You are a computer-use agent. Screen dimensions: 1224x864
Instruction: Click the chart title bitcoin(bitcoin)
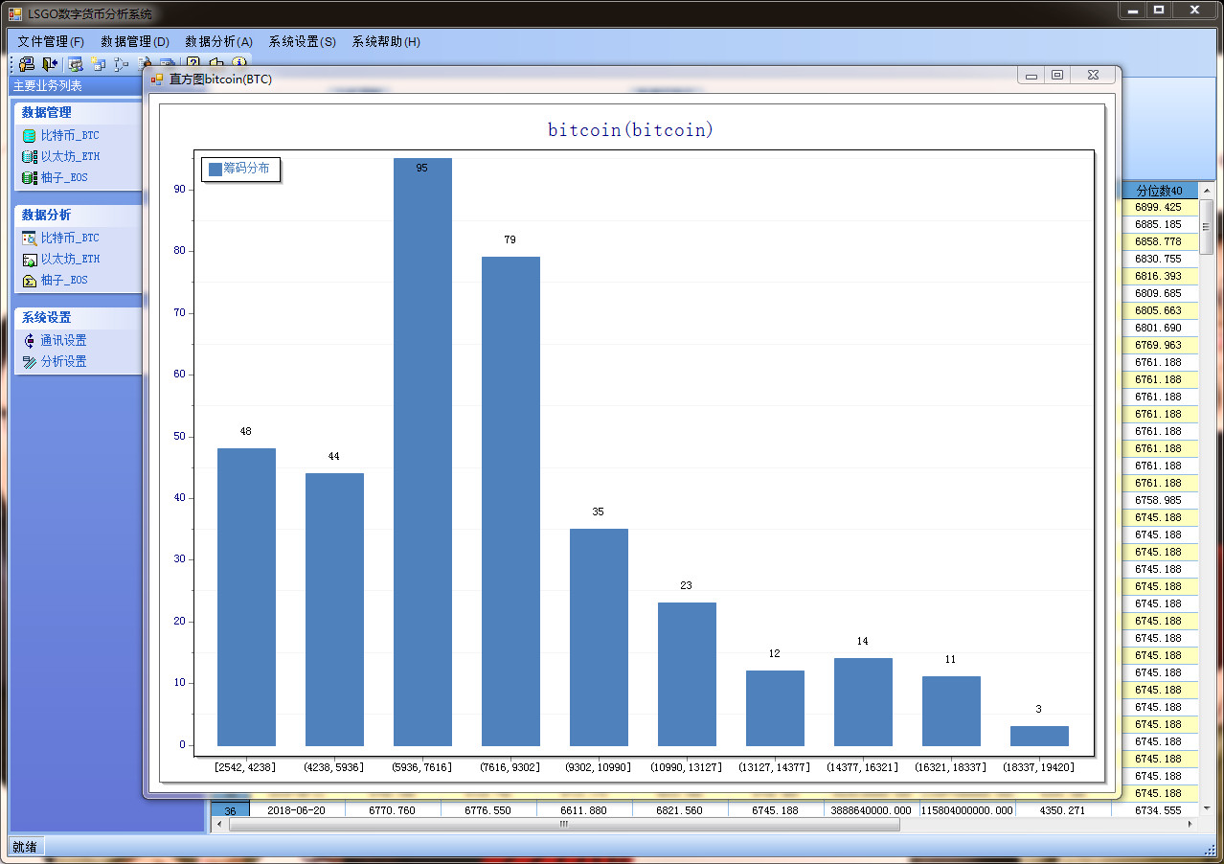[x=630, y=129]
